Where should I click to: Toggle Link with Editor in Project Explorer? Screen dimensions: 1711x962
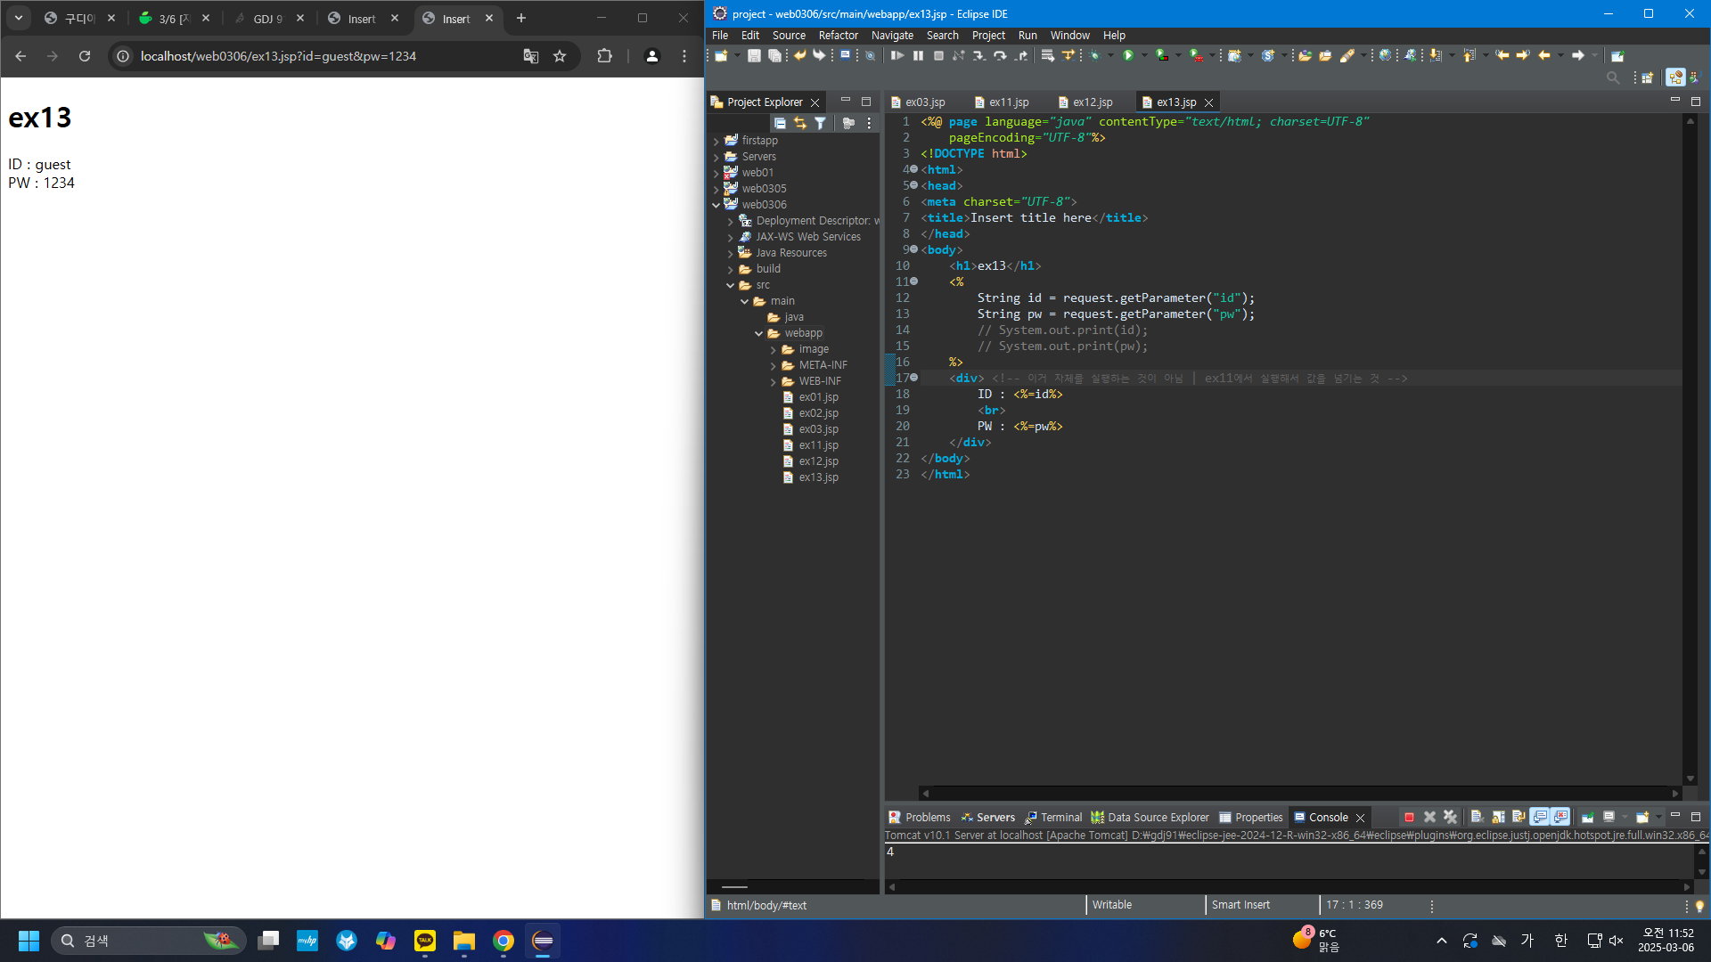coord(799,123)
